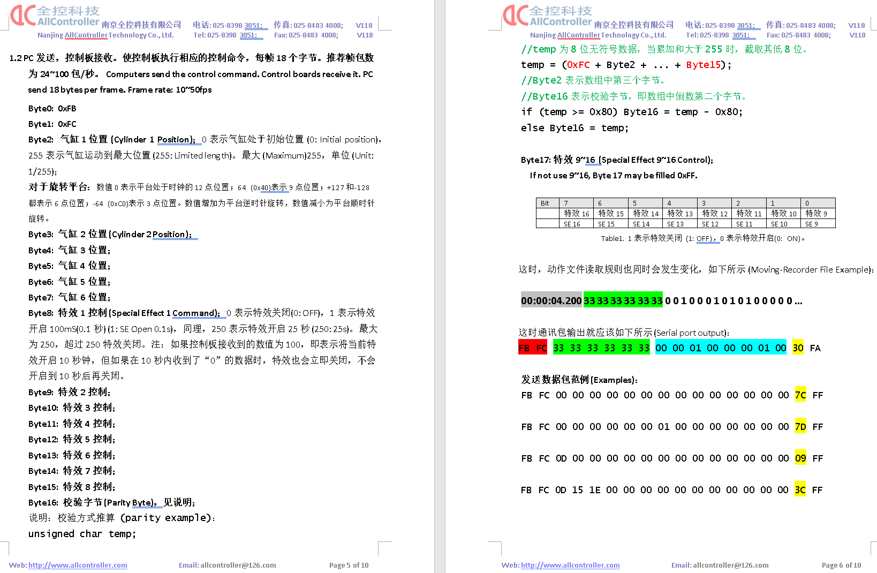Click the AllController logo on page 6 header

pos(548,16)
